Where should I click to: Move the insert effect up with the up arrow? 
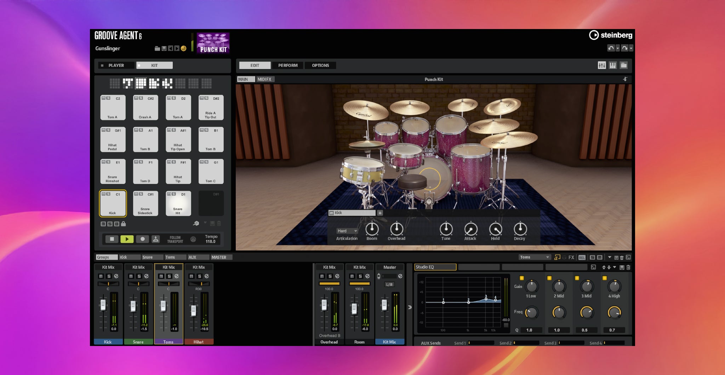click(x=604, y=267)
